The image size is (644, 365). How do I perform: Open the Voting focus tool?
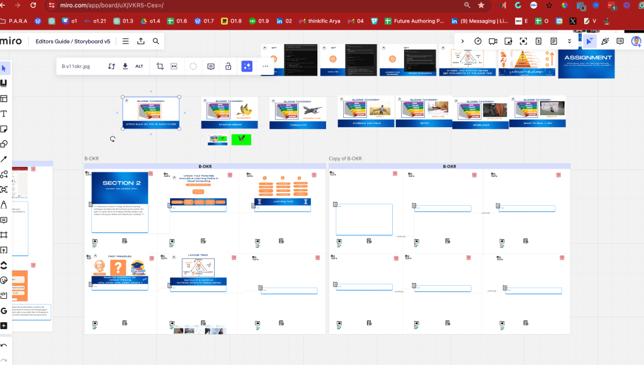click(523, 41)
